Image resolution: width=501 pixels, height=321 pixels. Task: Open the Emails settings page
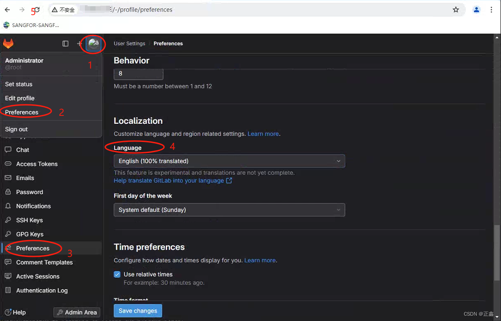pyautogui.click(x=25, y=178)
